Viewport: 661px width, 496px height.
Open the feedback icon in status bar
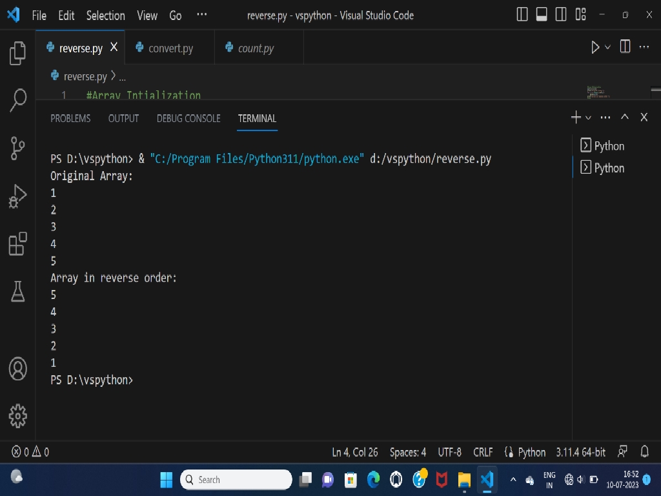point(623,451)
